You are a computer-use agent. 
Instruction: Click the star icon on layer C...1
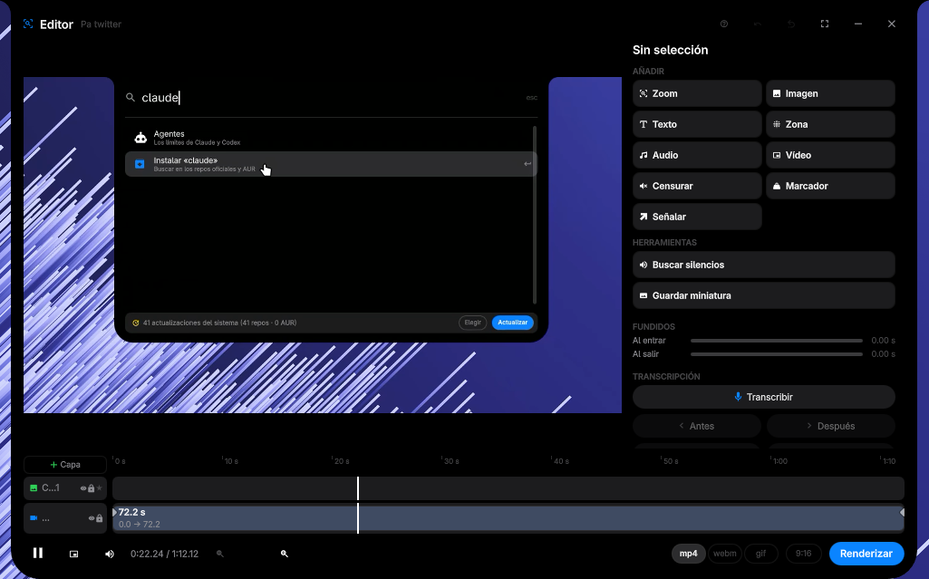tap(100, 488)
